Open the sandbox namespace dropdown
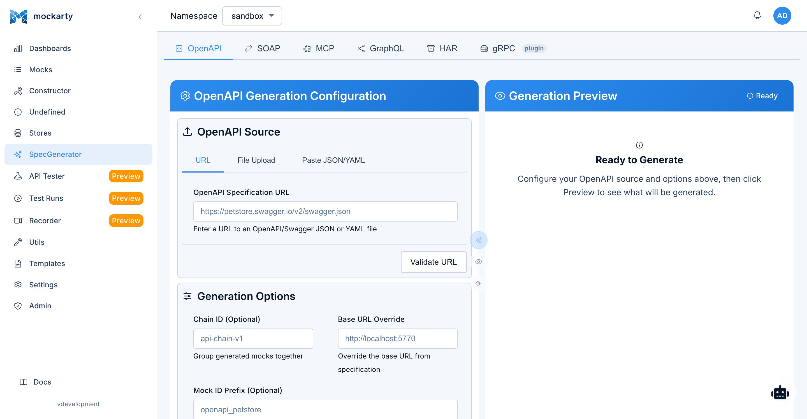This screenshot has width=807, height=419. 252,16
